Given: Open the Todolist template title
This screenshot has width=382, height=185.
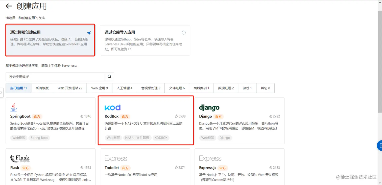Looking at the screenshot, I should (112, 168).
